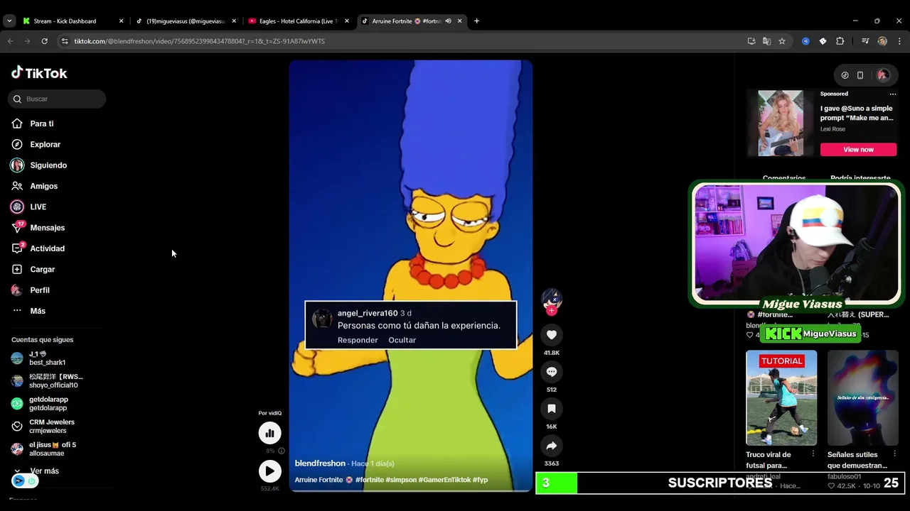
Task: Open options for Señales sutiles video
Action: click(x=894, y=454)
